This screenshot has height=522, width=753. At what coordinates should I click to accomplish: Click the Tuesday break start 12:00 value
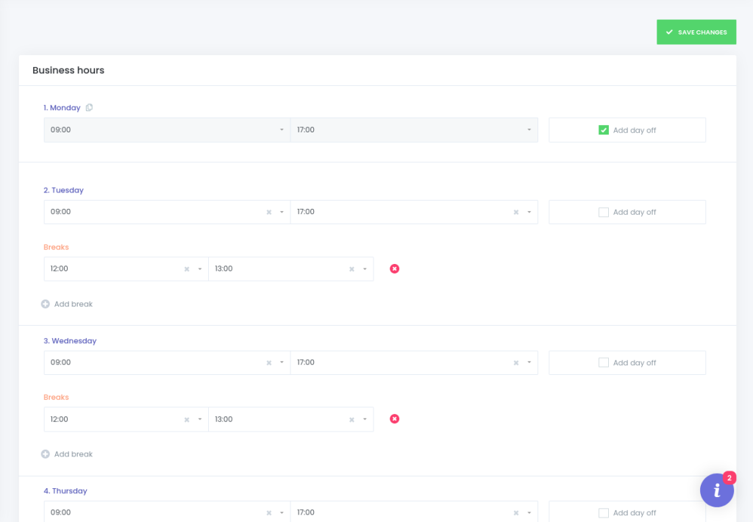click(59, 269)
